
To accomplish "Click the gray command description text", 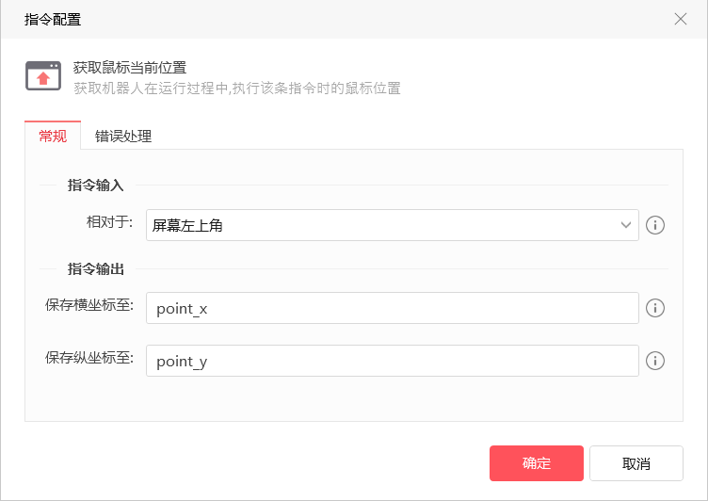I will click(237, 89).
